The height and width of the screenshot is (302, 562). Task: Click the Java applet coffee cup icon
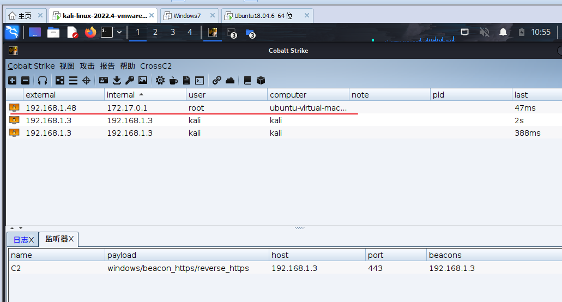pyautogui.click(x=173, y=81)
